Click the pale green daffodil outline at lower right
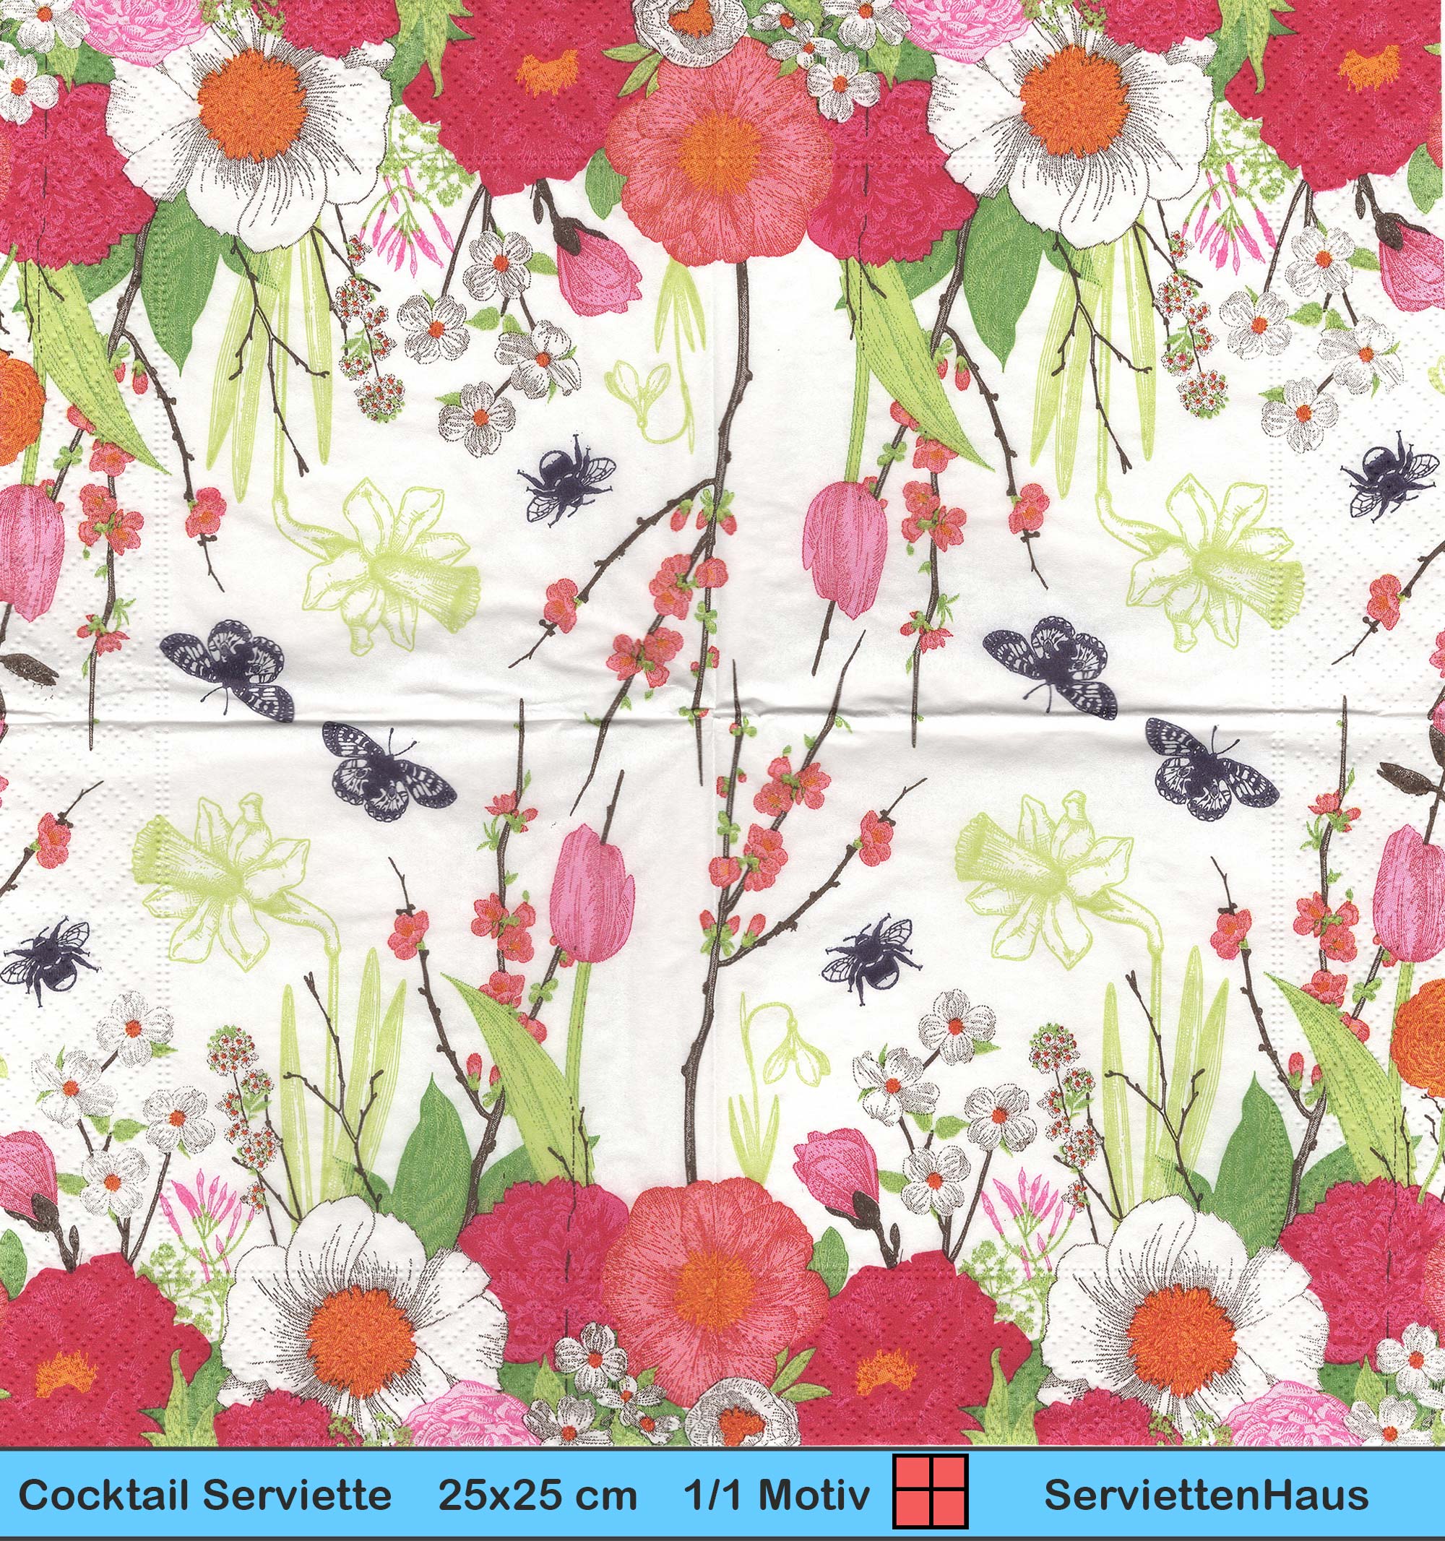The height and width of the screenshot is (1541, 1445). click(1058, 883)
